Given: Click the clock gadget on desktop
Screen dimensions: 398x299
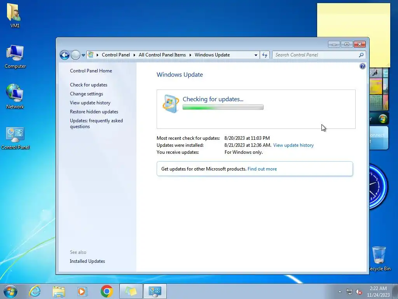Looking at the screenshot, I should 378,187.
